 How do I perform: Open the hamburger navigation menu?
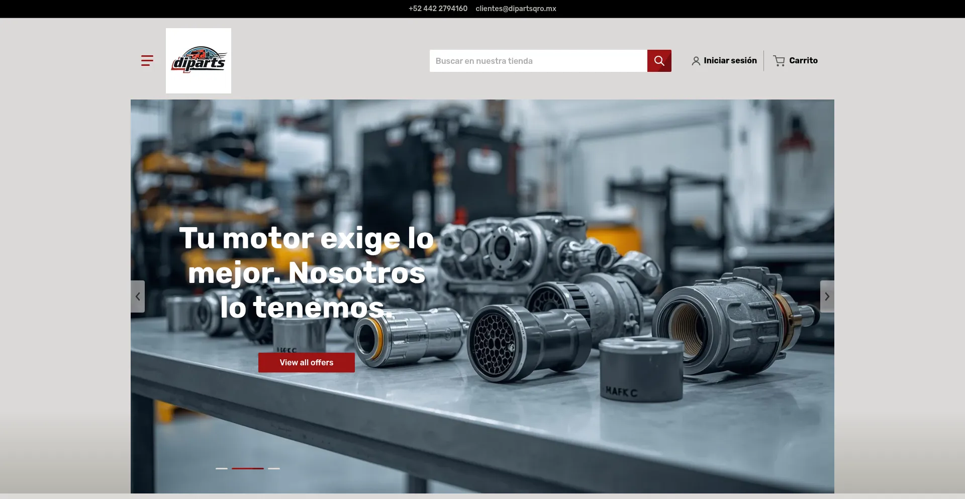click(147, 61)
